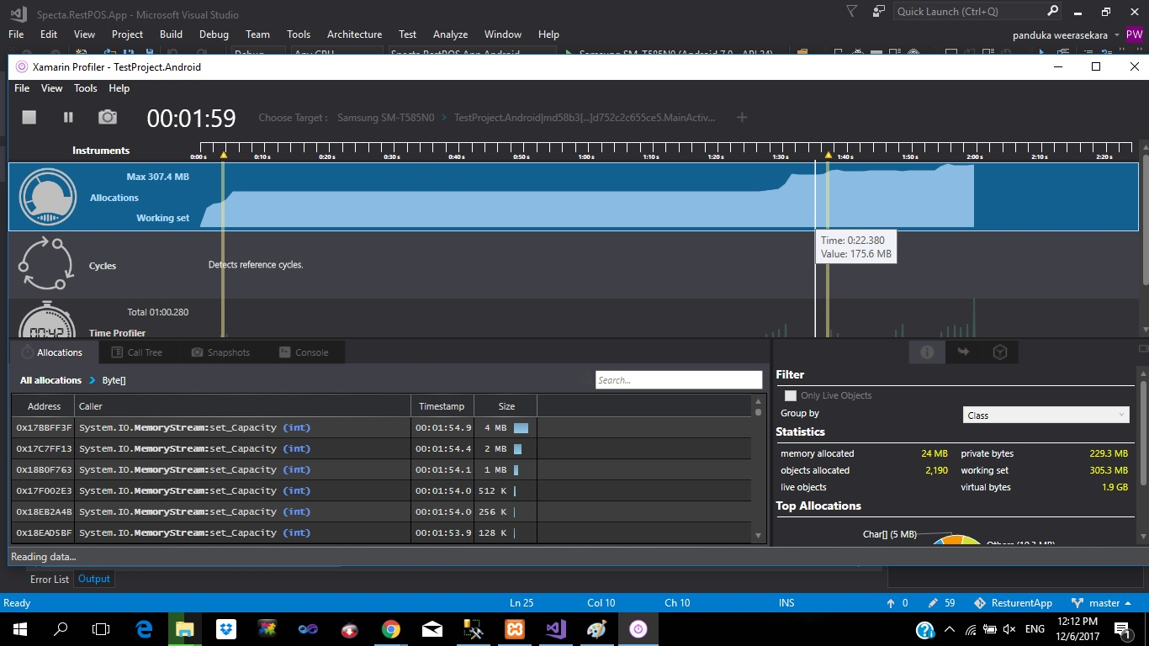The image size is (1149, 646).
Task: Switch to the Snapshots tab
Action: pos(221,352)
